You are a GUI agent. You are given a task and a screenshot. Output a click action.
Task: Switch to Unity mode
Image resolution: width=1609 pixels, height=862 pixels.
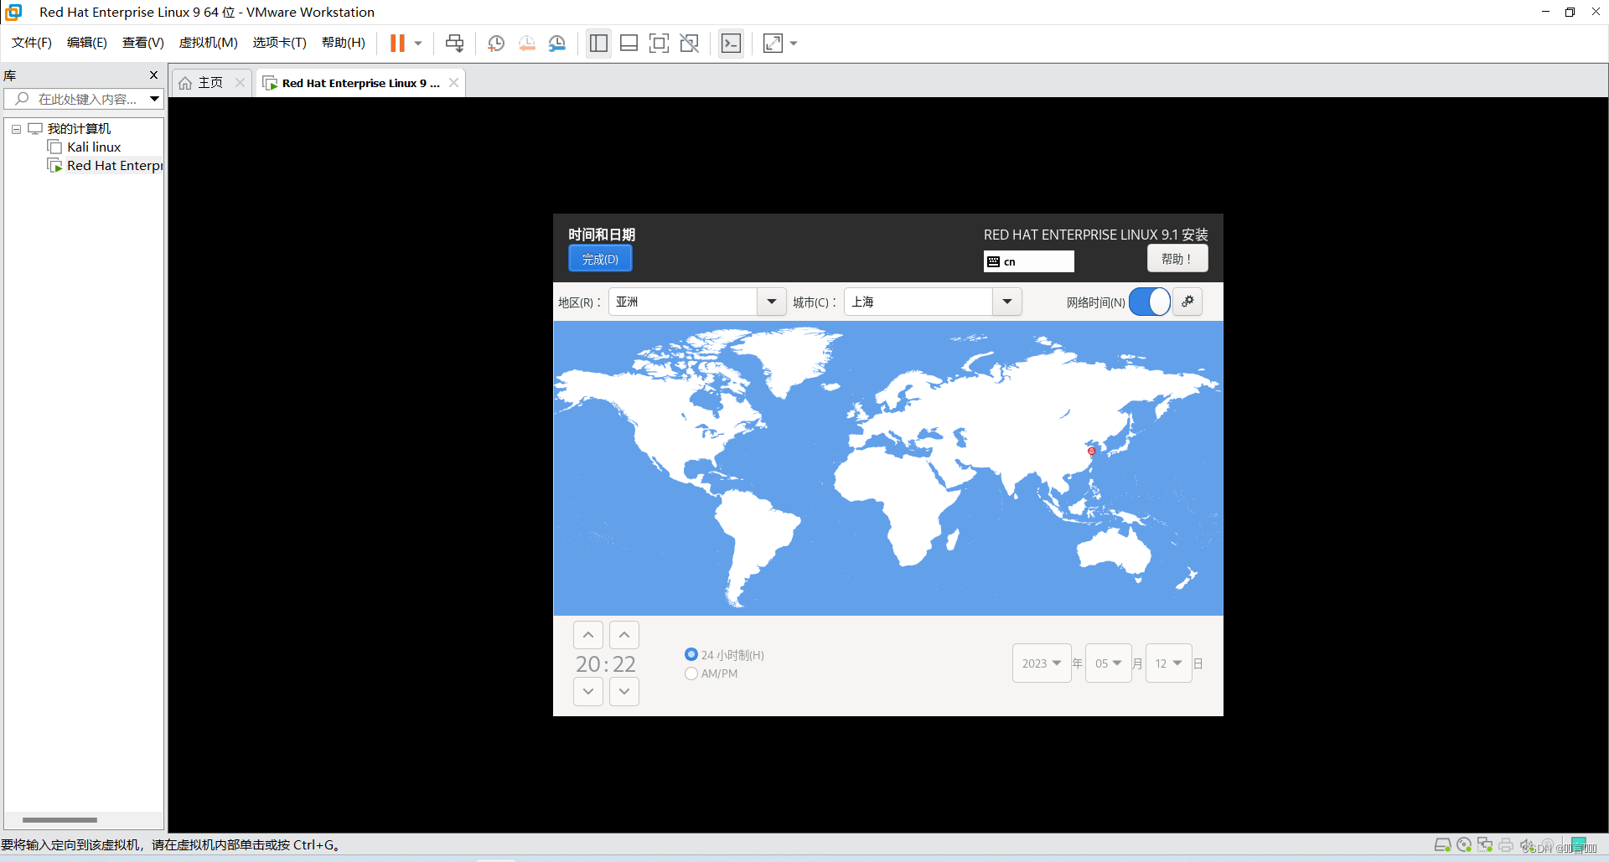coord(690,43)
